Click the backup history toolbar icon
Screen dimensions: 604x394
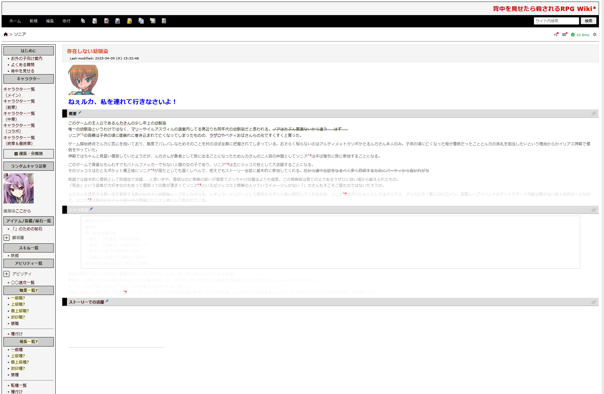(x=95, y=21)
